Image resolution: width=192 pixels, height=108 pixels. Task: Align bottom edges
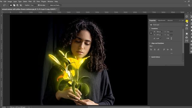[x=171, y=49]
